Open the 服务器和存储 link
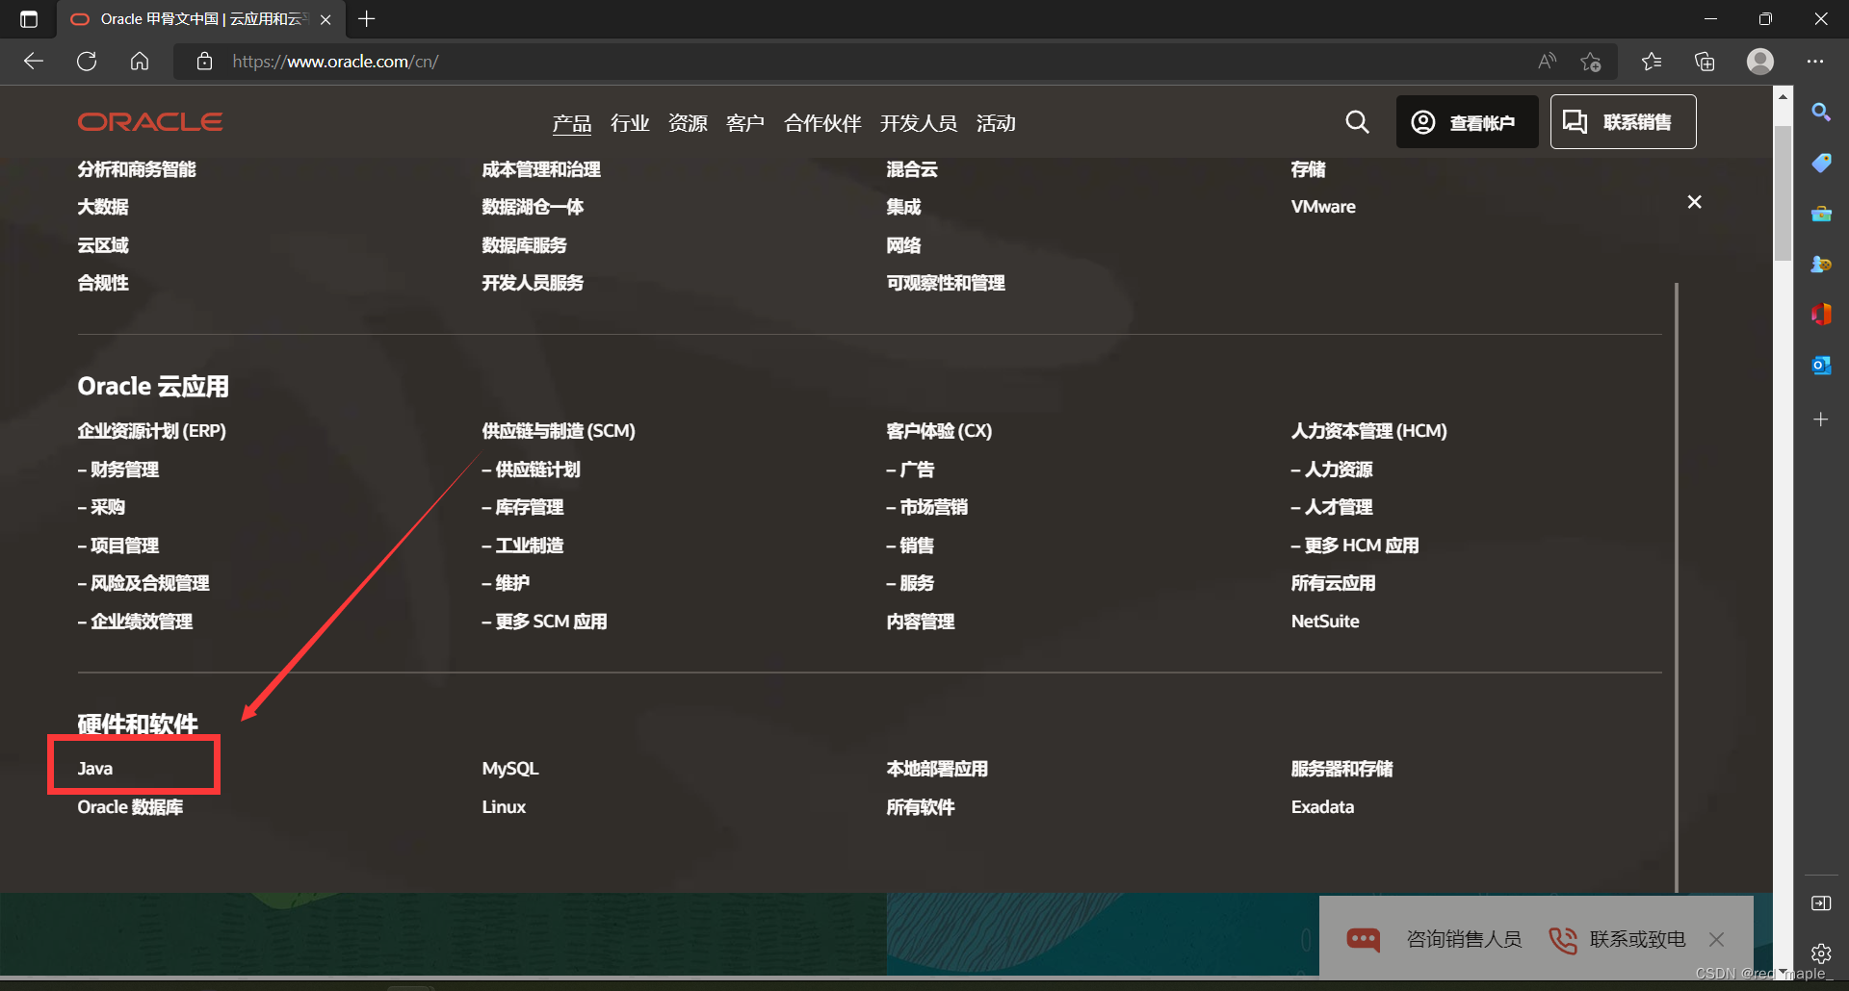 [x=1341, y=769]
